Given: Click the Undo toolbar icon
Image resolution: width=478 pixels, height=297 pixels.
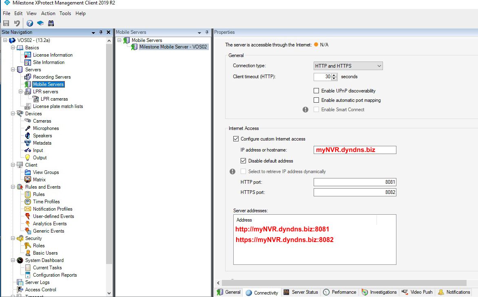Looking at the screenshot, I should (x=17, y=23).
